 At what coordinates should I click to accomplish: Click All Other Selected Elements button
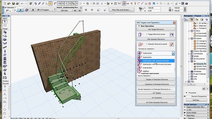click(156, 102)
